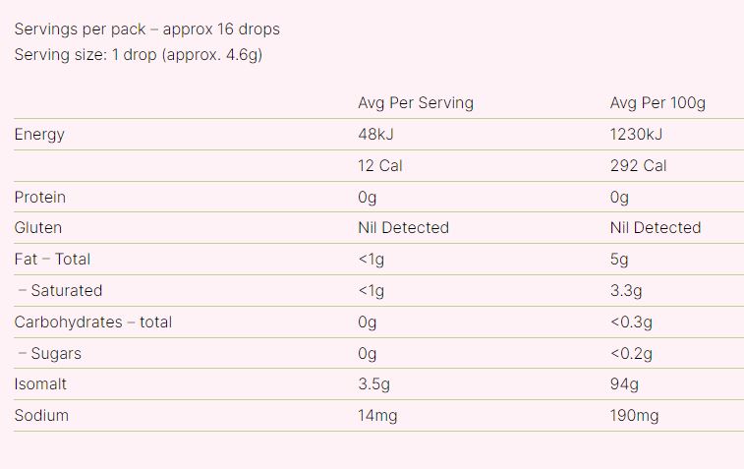Select the 12 Cal value

380,166
